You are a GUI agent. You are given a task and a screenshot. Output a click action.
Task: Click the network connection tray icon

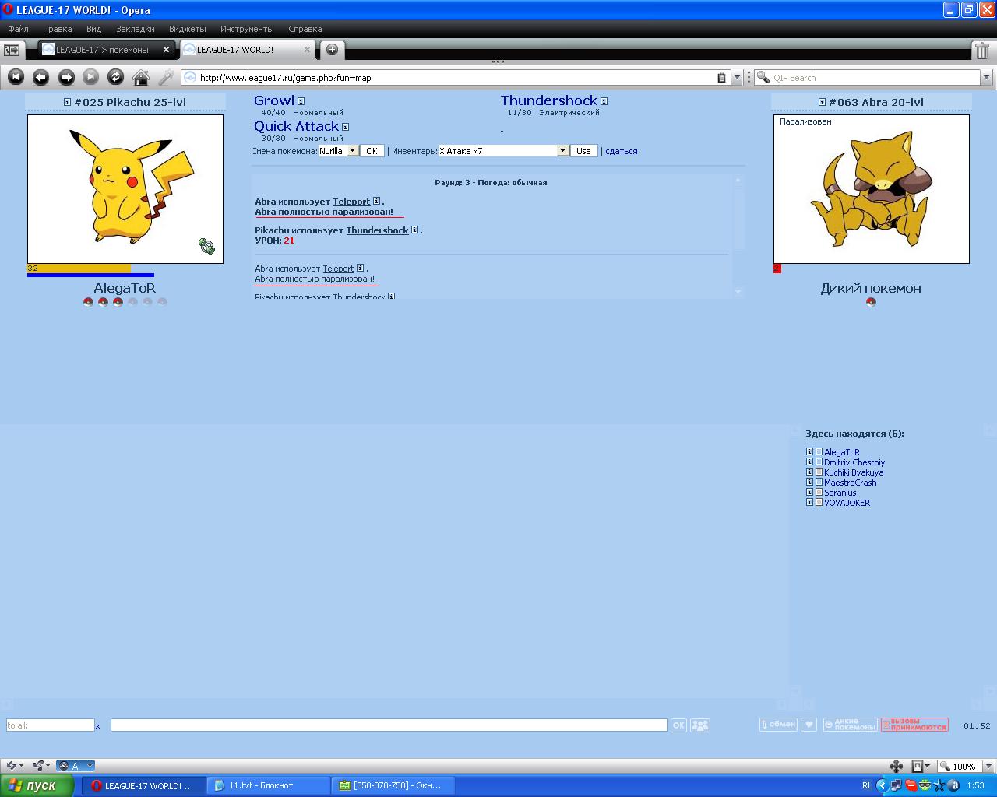coord(897,786)
